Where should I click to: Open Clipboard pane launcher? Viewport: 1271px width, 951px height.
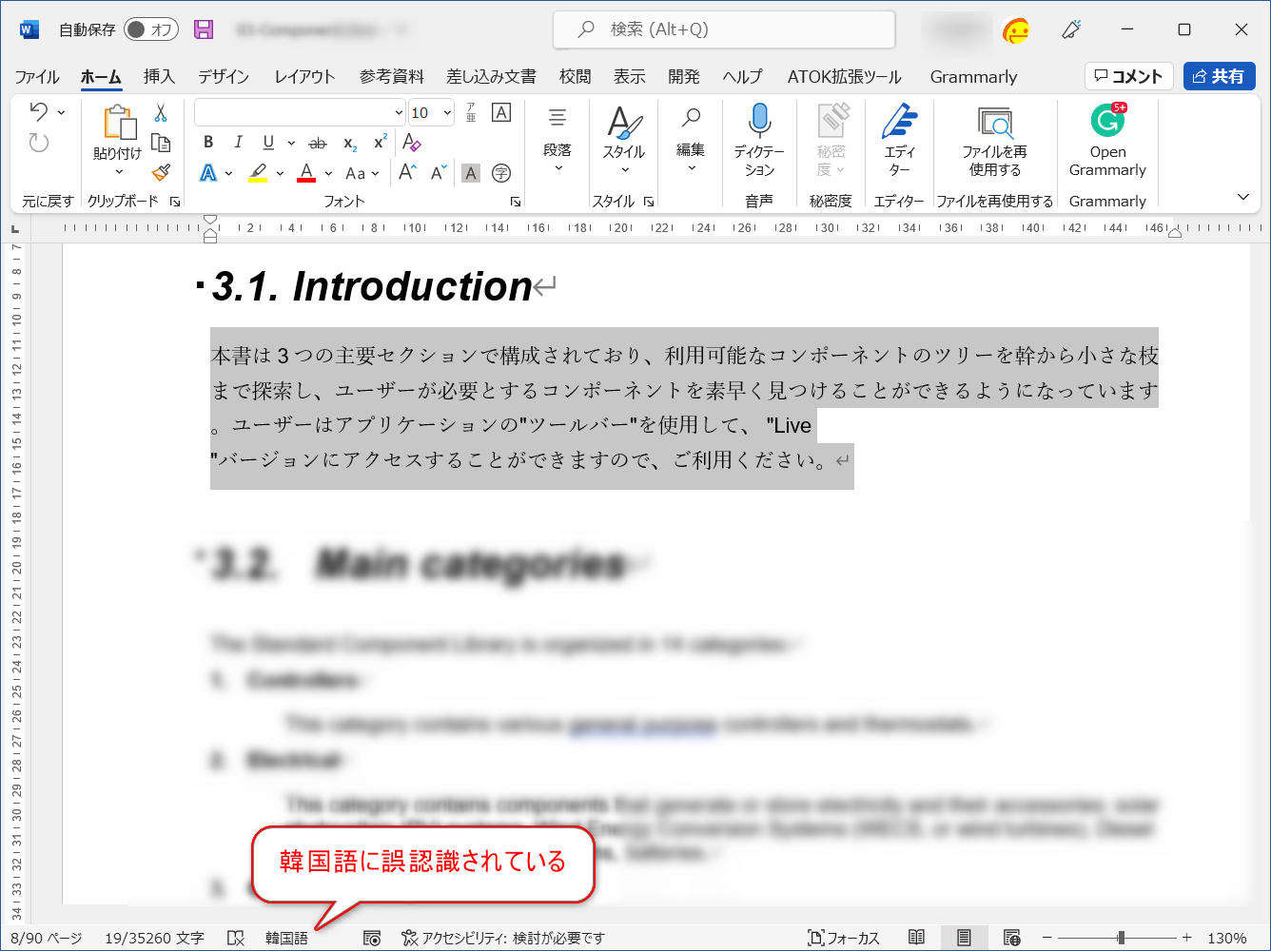[x=175, y=202]
